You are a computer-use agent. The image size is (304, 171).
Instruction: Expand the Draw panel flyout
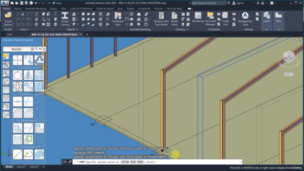(x=24, y=29)
